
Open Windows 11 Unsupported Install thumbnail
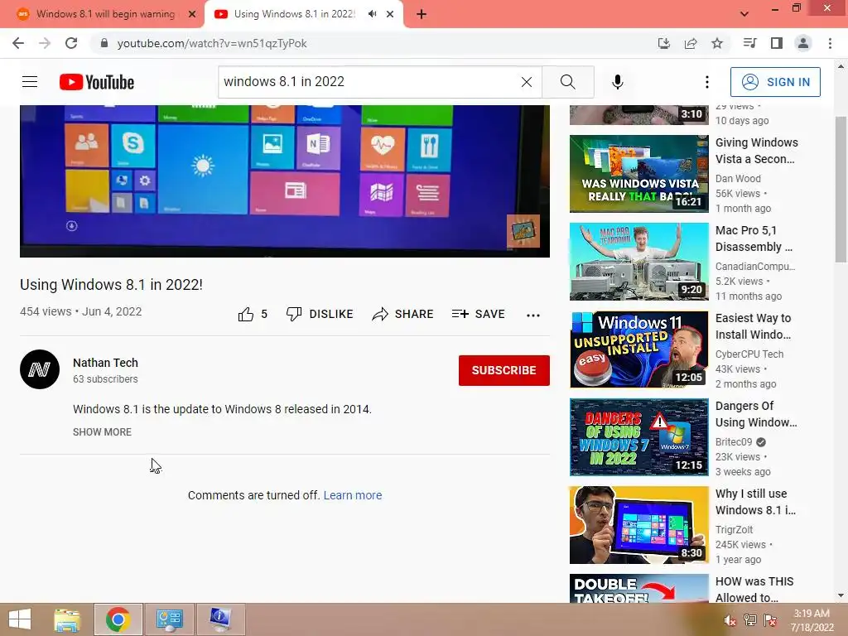tap(638, 349)
